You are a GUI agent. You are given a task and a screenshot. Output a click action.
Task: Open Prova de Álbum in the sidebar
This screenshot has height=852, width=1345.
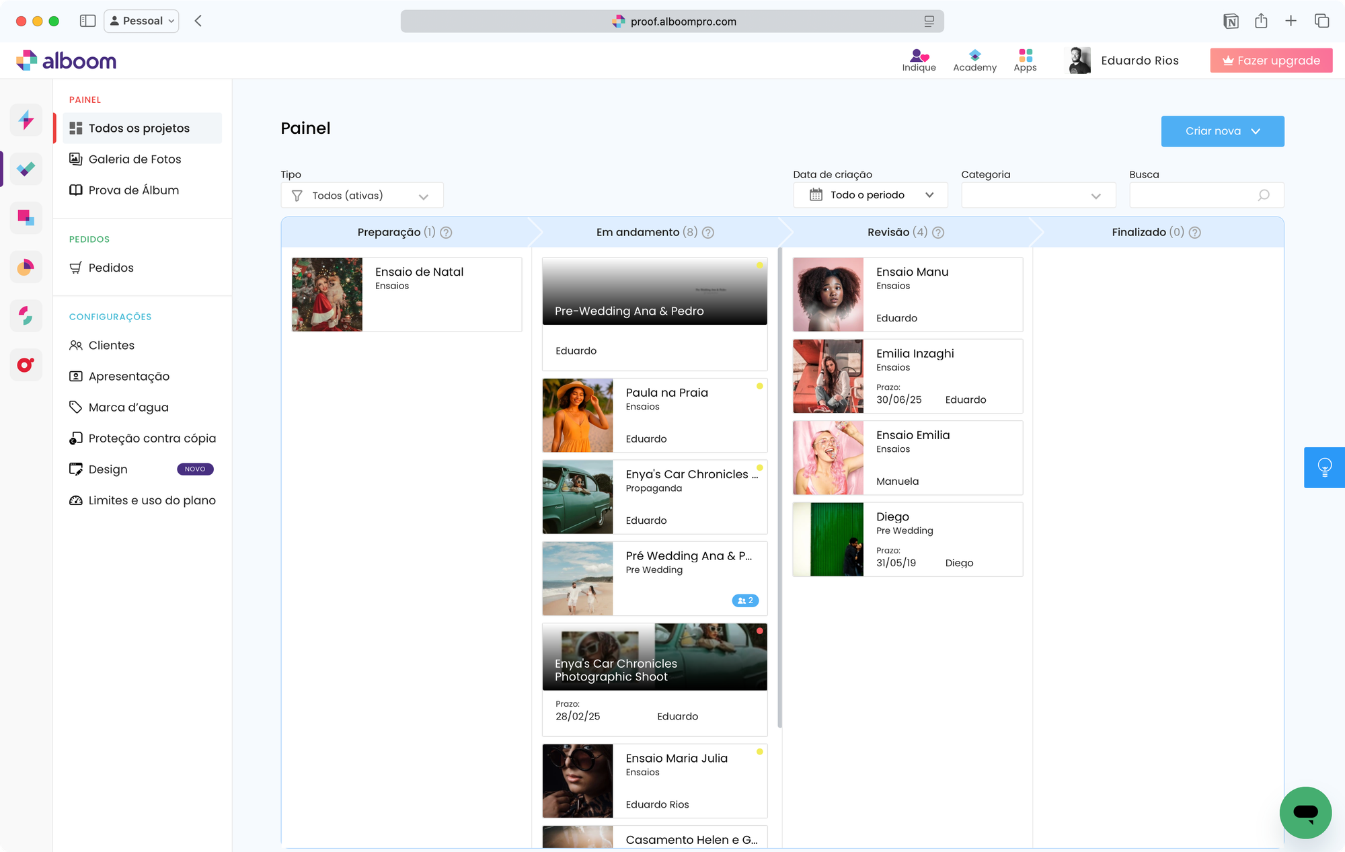pos(133,190)
